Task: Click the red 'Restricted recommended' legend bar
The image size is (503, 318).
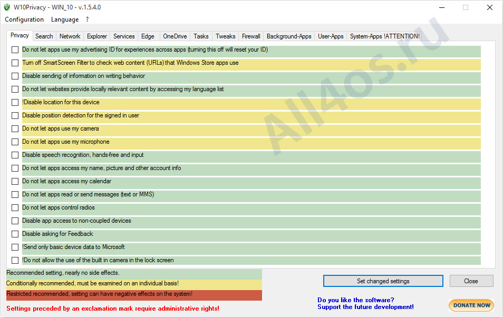Action: coord(134,295)
